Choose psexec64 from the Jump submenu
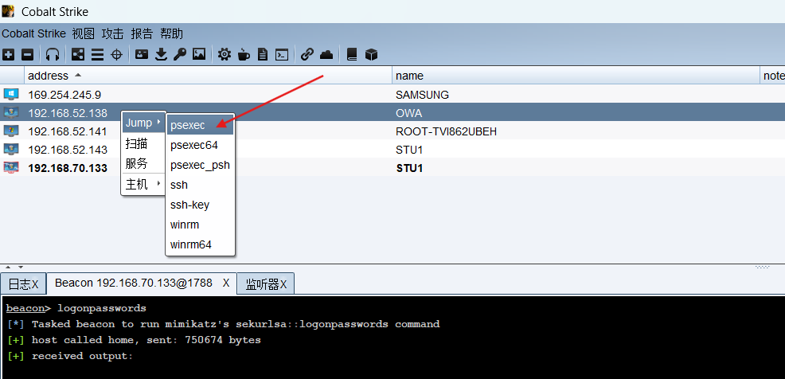 click(201, 145)
